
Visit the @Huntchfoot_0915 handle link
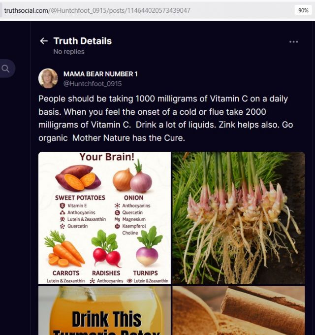93,84
